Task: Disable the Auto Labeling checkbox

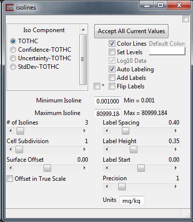Action: click(x=112, y=69)
